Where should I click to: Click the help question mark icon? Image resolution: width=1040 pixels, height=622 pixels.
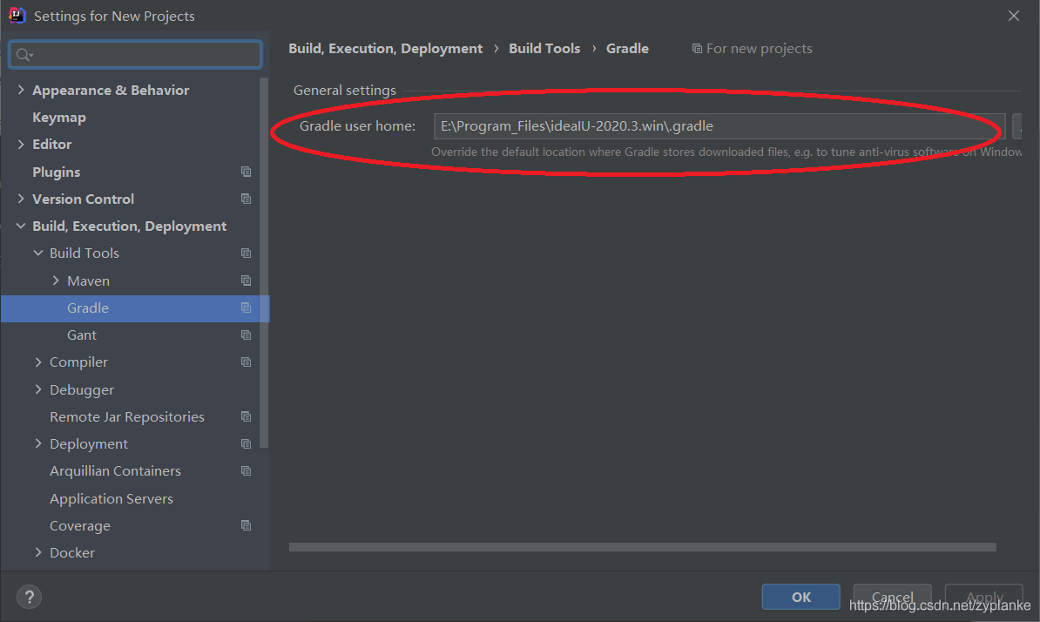(29, 597)
